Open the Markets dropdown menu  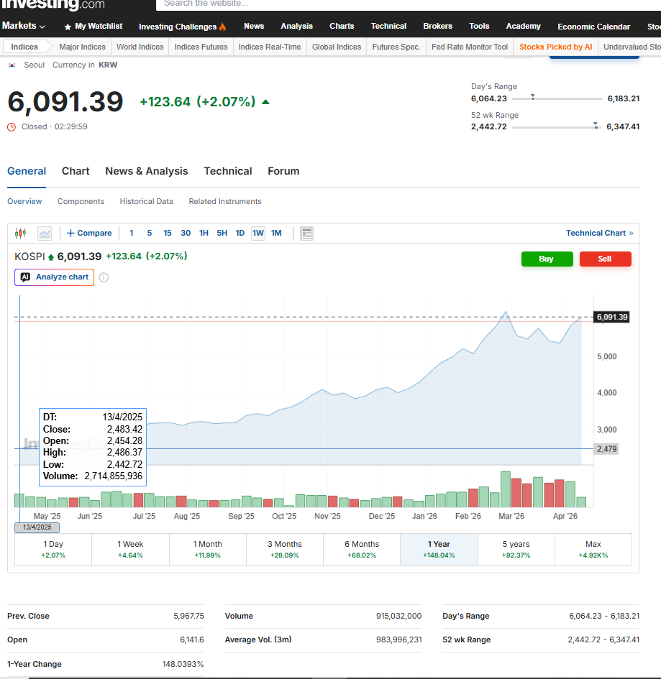click(24, 26)
